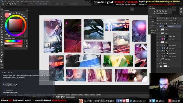Screen dimensions: 183x103
Task: Click the hue rainbow slider
Action: (13, 41)
